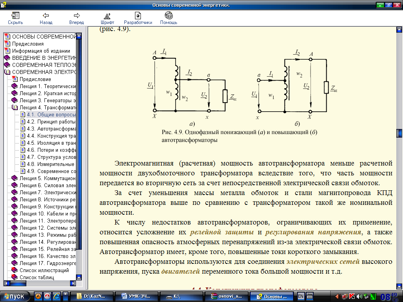The width and height of the screenshot is (403, 302).
Task: Click the content pane scrollbar thumb
Action: pos(399,133)
